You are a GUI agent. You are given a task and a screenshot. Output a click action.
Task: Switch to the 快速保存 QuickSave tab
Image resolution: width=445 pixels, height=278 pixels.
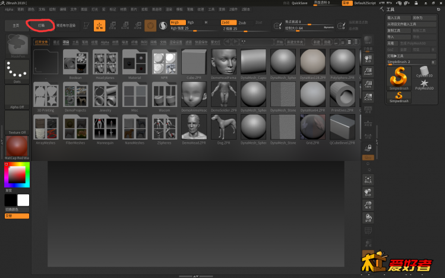tap(201, 42)
